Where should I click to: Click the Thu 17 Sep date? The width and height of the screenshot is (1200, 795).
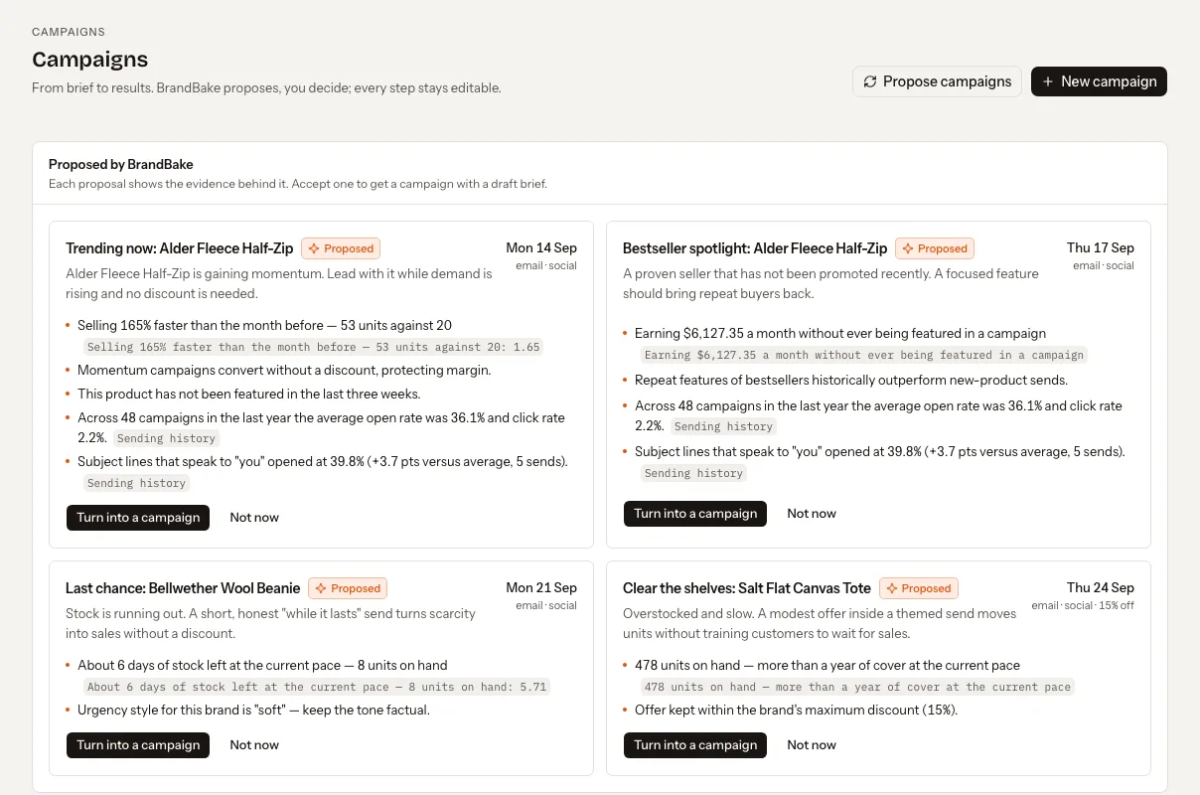1101,247
